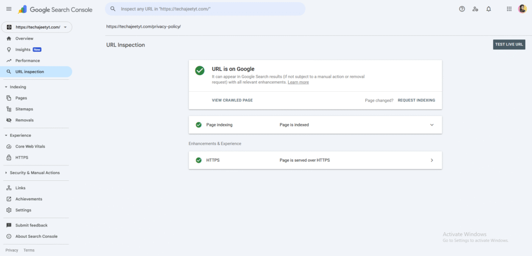Go to Performance in the sidebar
This screenshot has height=256, width=532.
click(x=27, y=61)
